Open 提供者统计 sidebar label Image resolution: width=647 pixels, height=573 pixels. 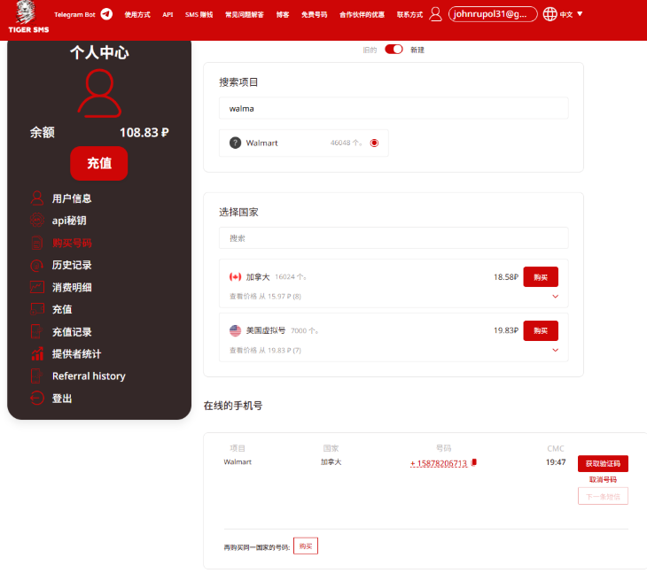tap(76, 353)
